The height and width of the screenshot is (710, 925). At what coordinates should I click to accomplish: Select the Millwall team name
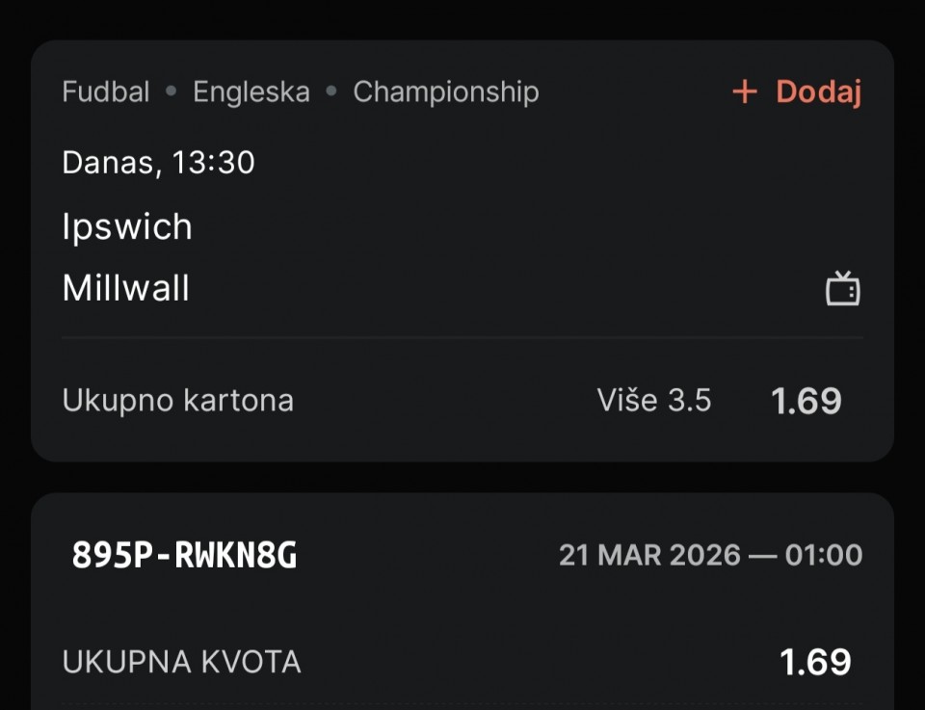pyautogui.click(x=126, y=288)
